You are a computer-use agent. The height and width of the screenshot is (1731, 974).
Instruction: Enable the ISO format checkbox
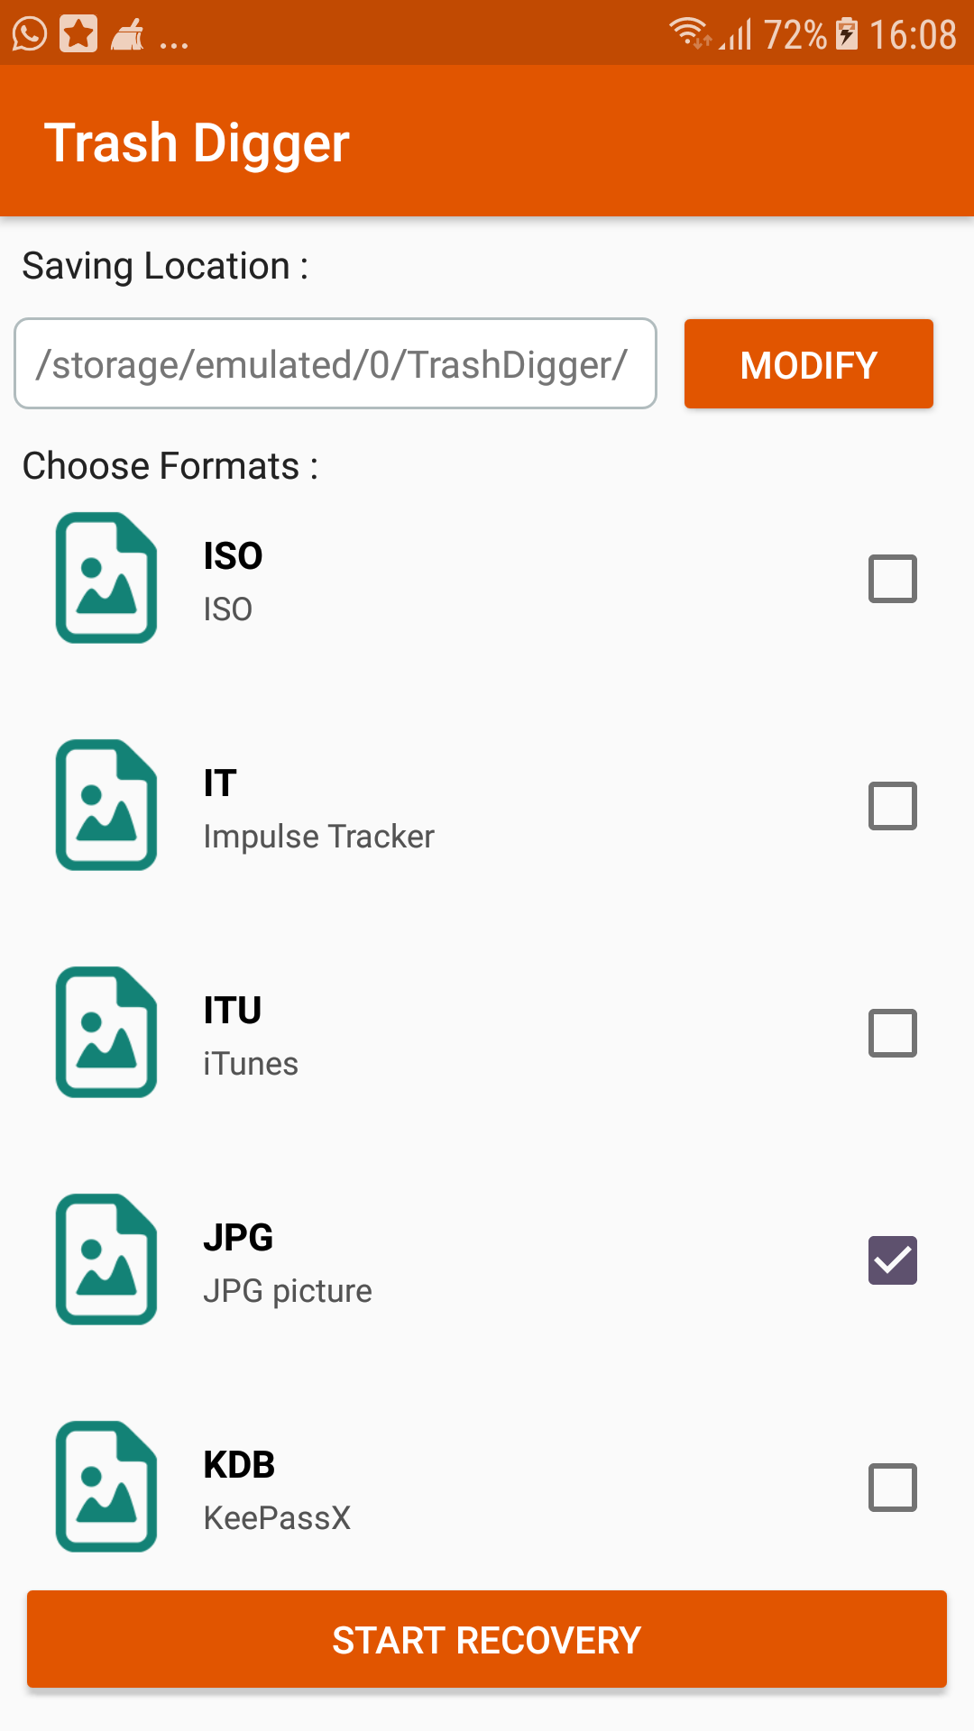point(893,579)
